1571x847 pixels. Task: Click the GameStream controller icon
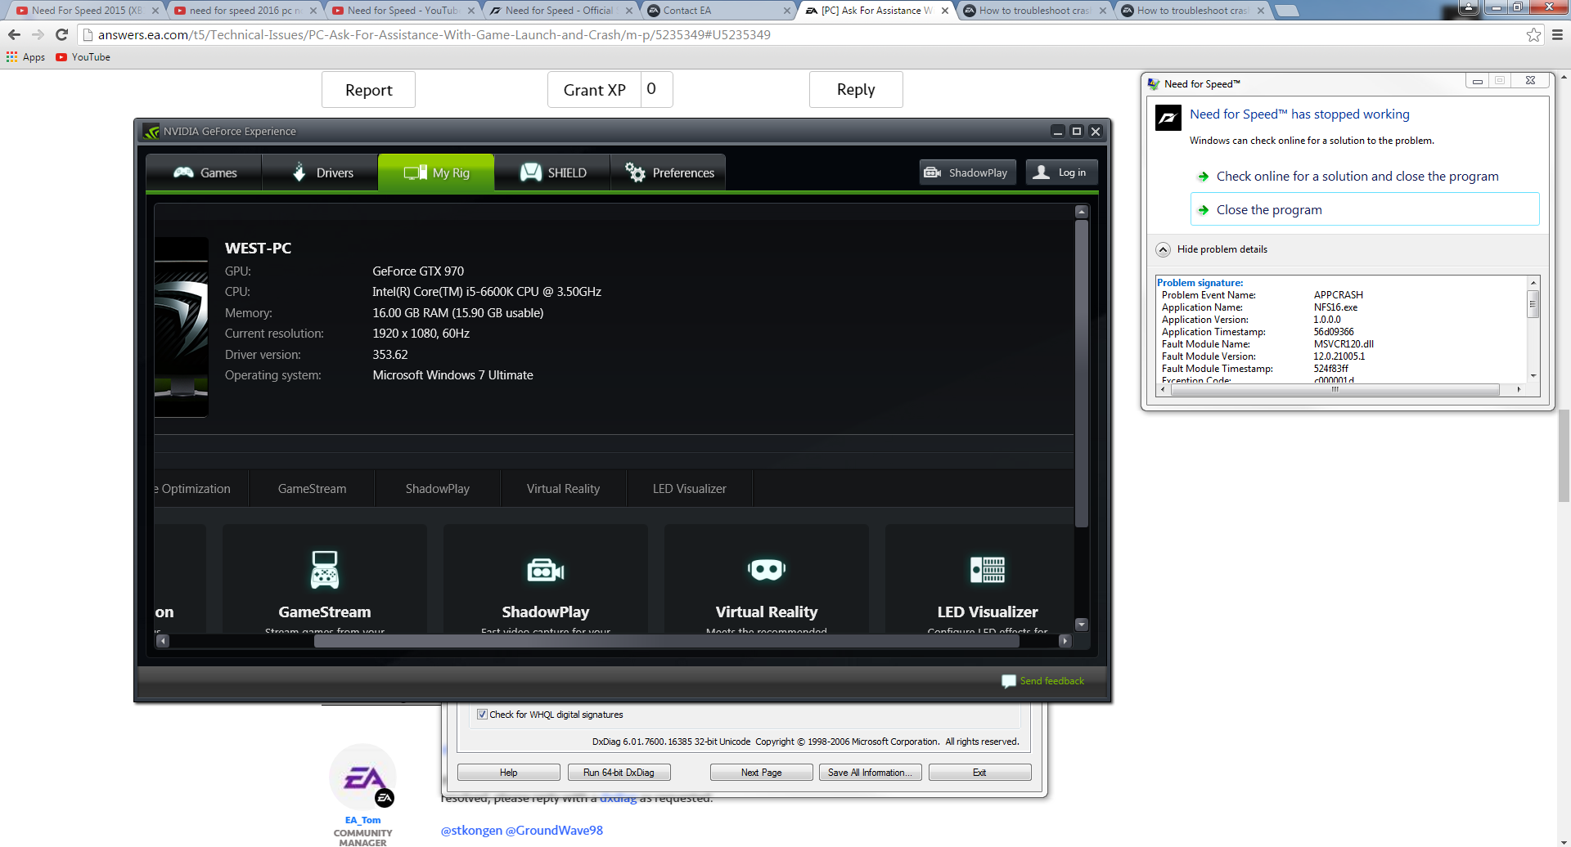[x=325, y=570]
